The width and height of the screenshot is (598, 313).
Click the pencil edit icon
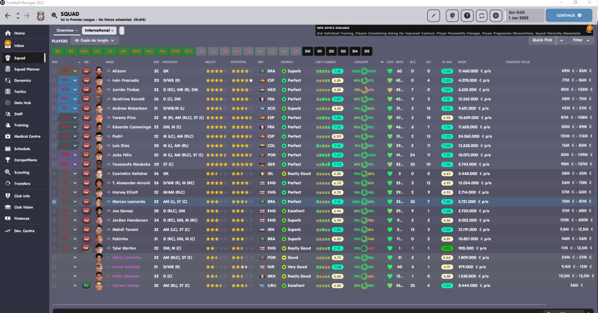pyautogui.click(x=434, y=15)
